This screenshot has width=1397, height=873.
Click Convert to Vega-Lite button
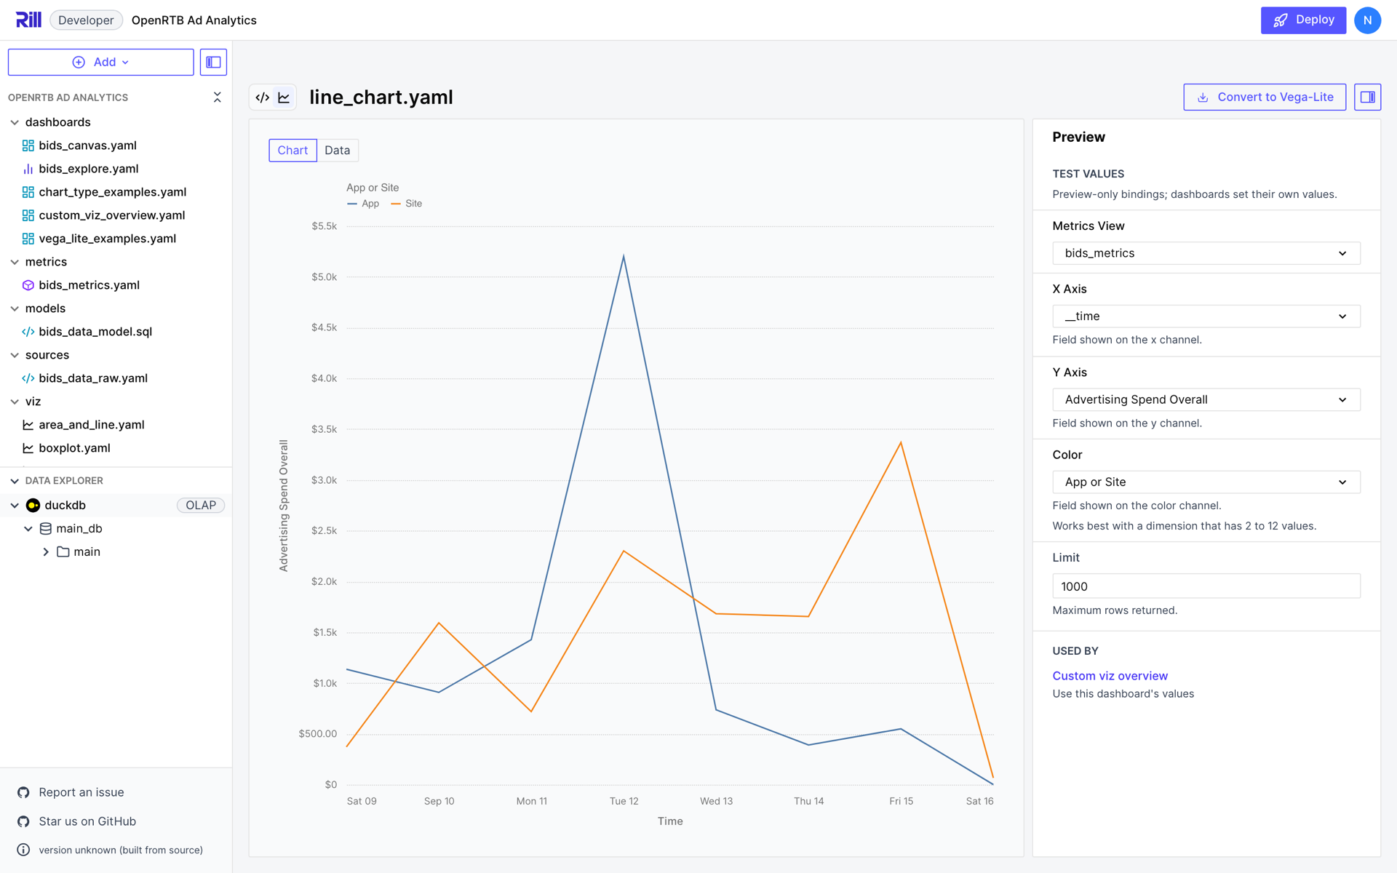1265,97
